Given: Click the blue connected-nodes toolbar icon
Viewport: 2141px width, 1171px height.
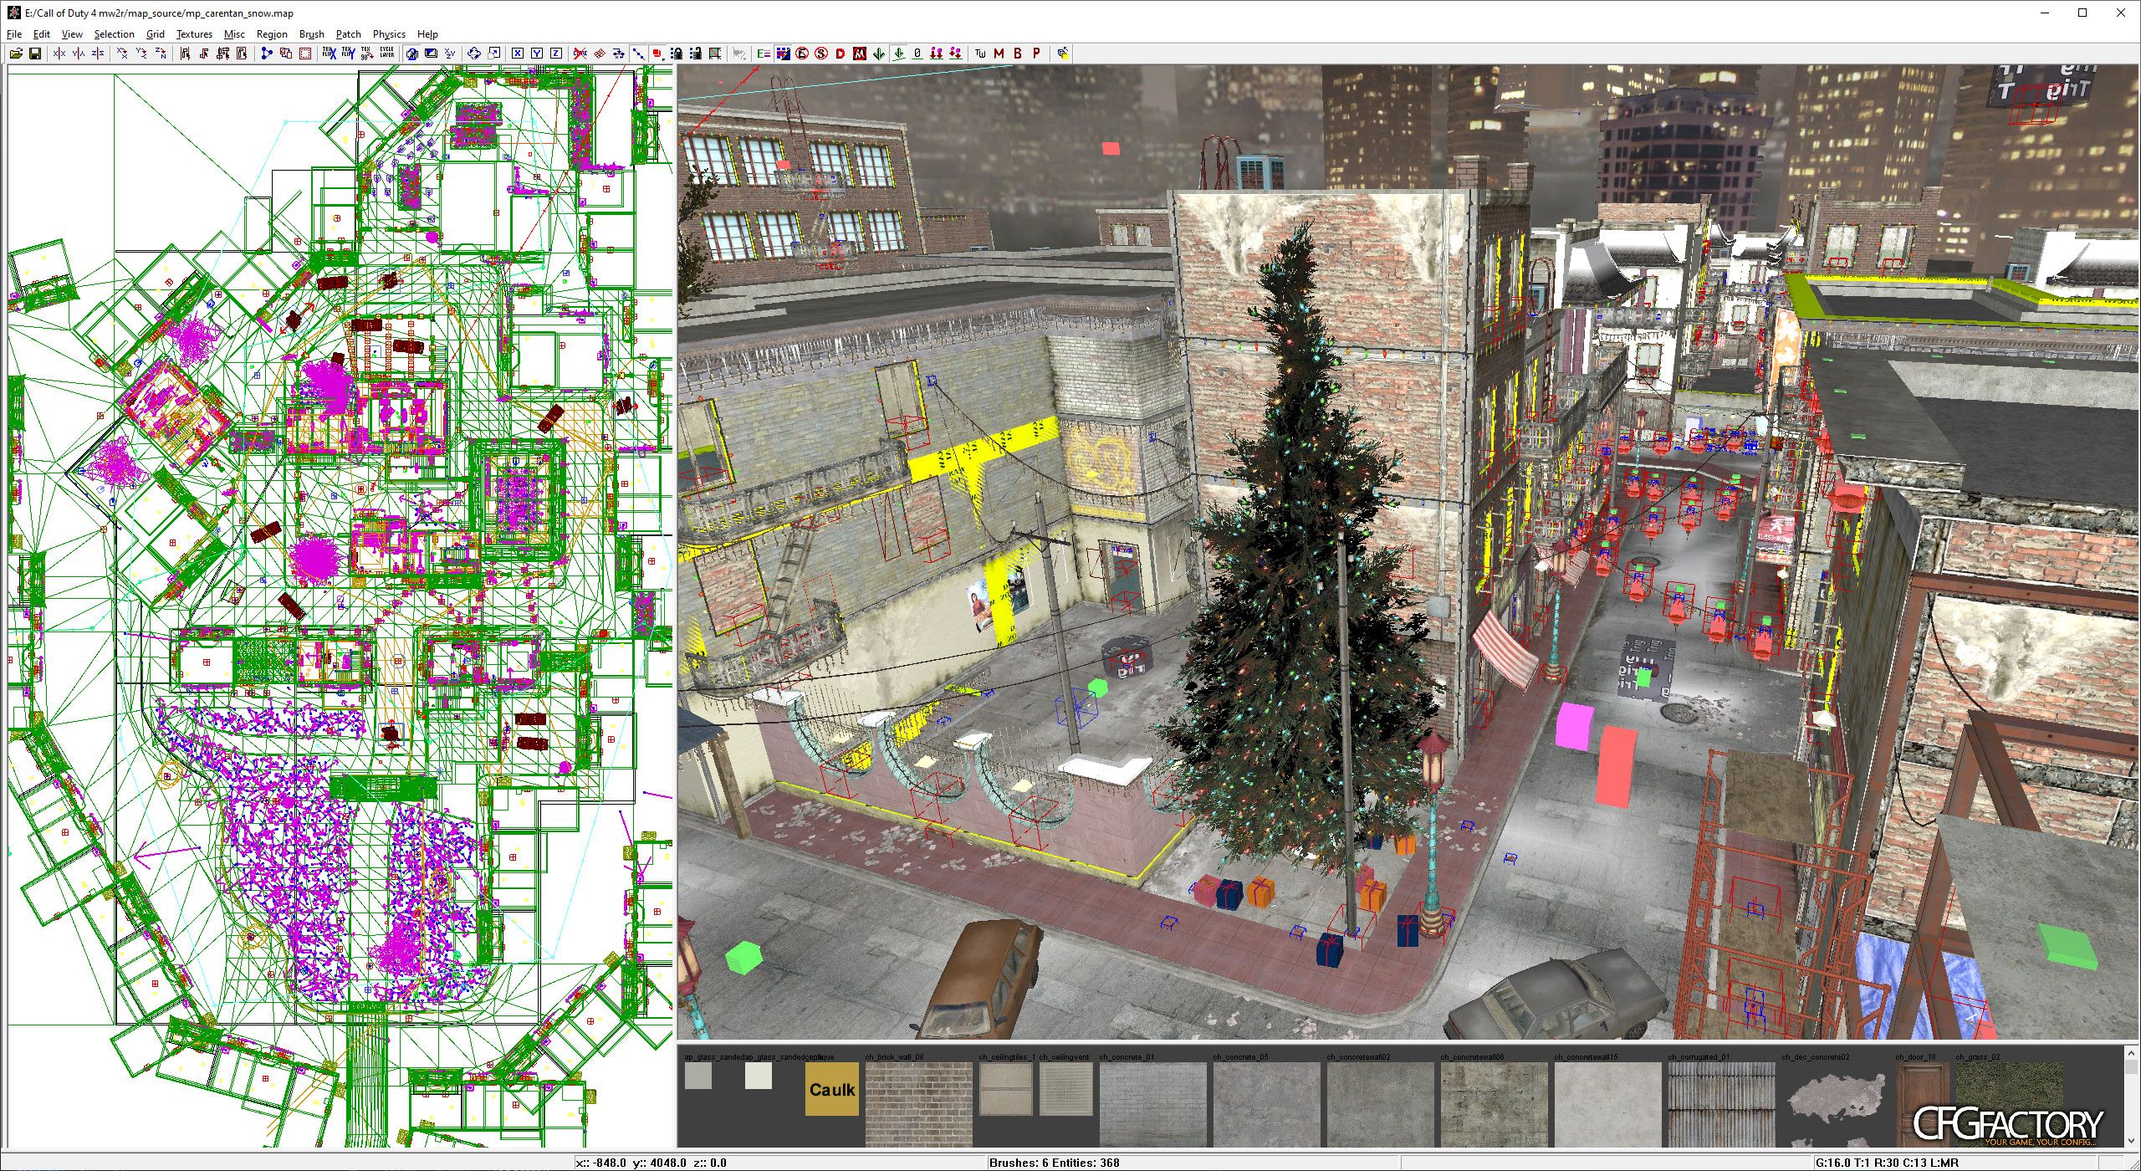Looking at the screenshot, I should (266, 54).
